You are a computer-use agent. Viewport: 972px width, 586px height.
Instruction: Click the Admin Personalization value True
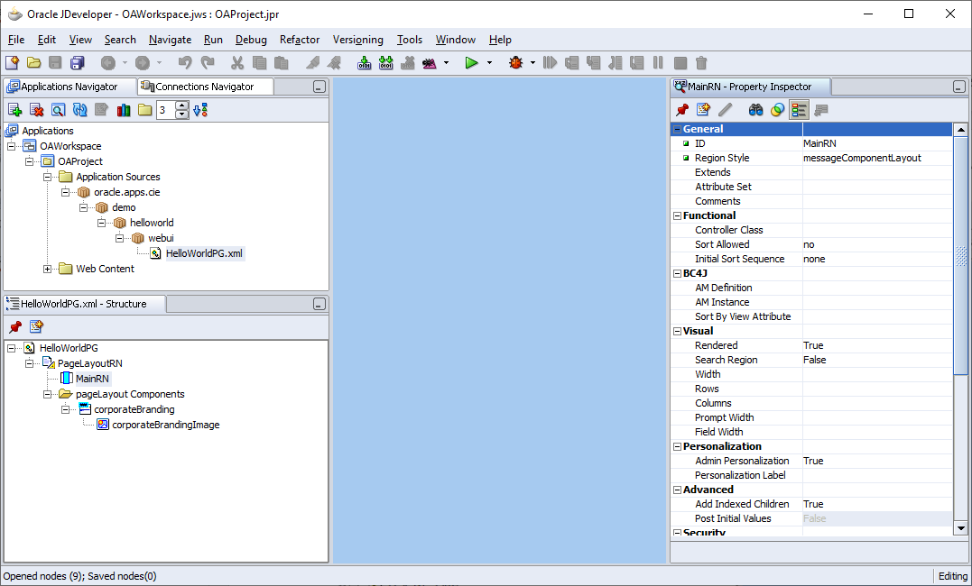click(813, 461)
